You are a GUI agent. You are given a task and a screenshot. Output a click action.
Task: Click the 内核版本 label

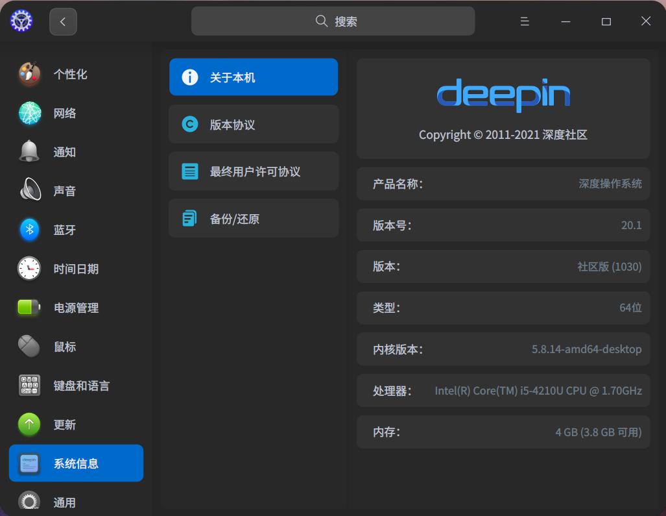coord(398,349)
